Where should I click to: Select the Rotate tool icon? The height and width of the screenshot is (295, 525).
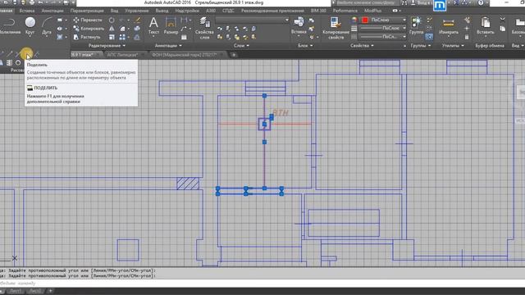112,20
